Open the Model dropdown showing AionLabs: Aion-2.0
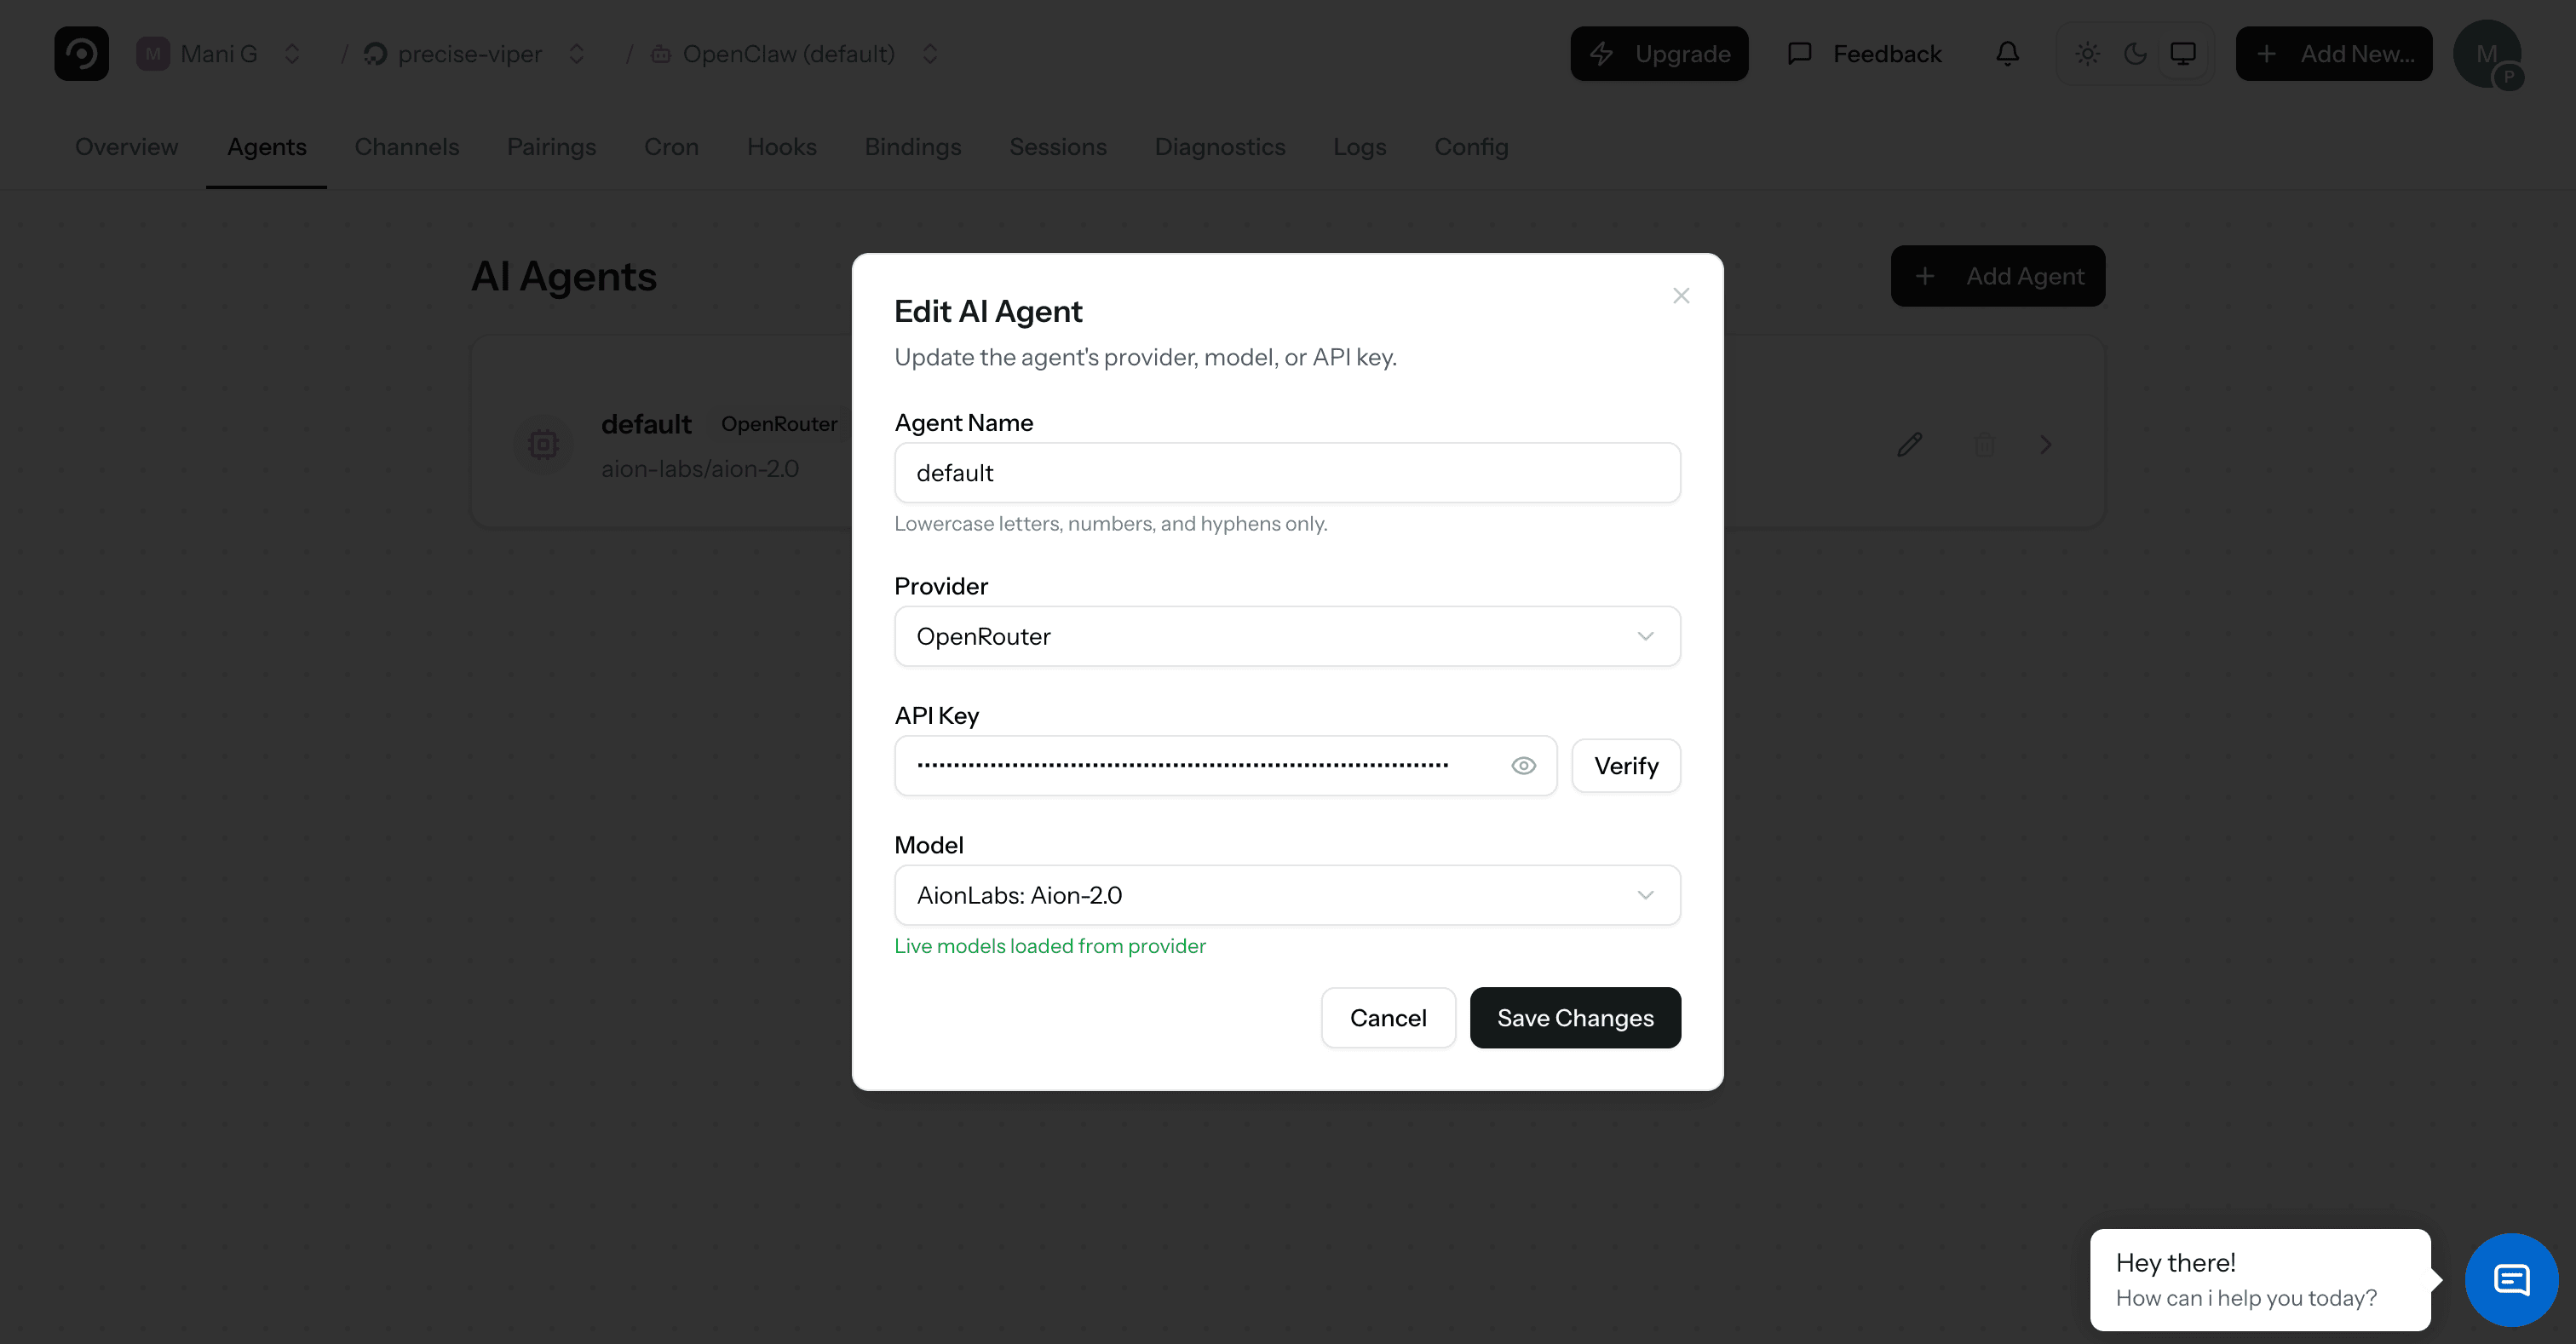The width and height of the screenshot is (2576, 1344). (1286, 895)
